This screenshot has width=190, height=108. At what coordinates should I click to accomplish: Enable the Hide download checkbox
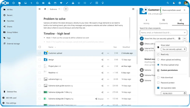coord(158,77)
